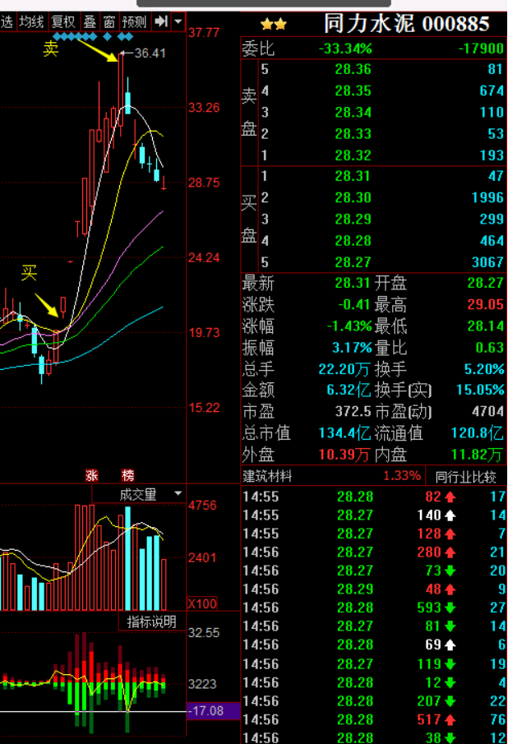Click the trade tick with volume 207
Screen dimensions: 508x744
pyautogui.click(x=374, y=700)
